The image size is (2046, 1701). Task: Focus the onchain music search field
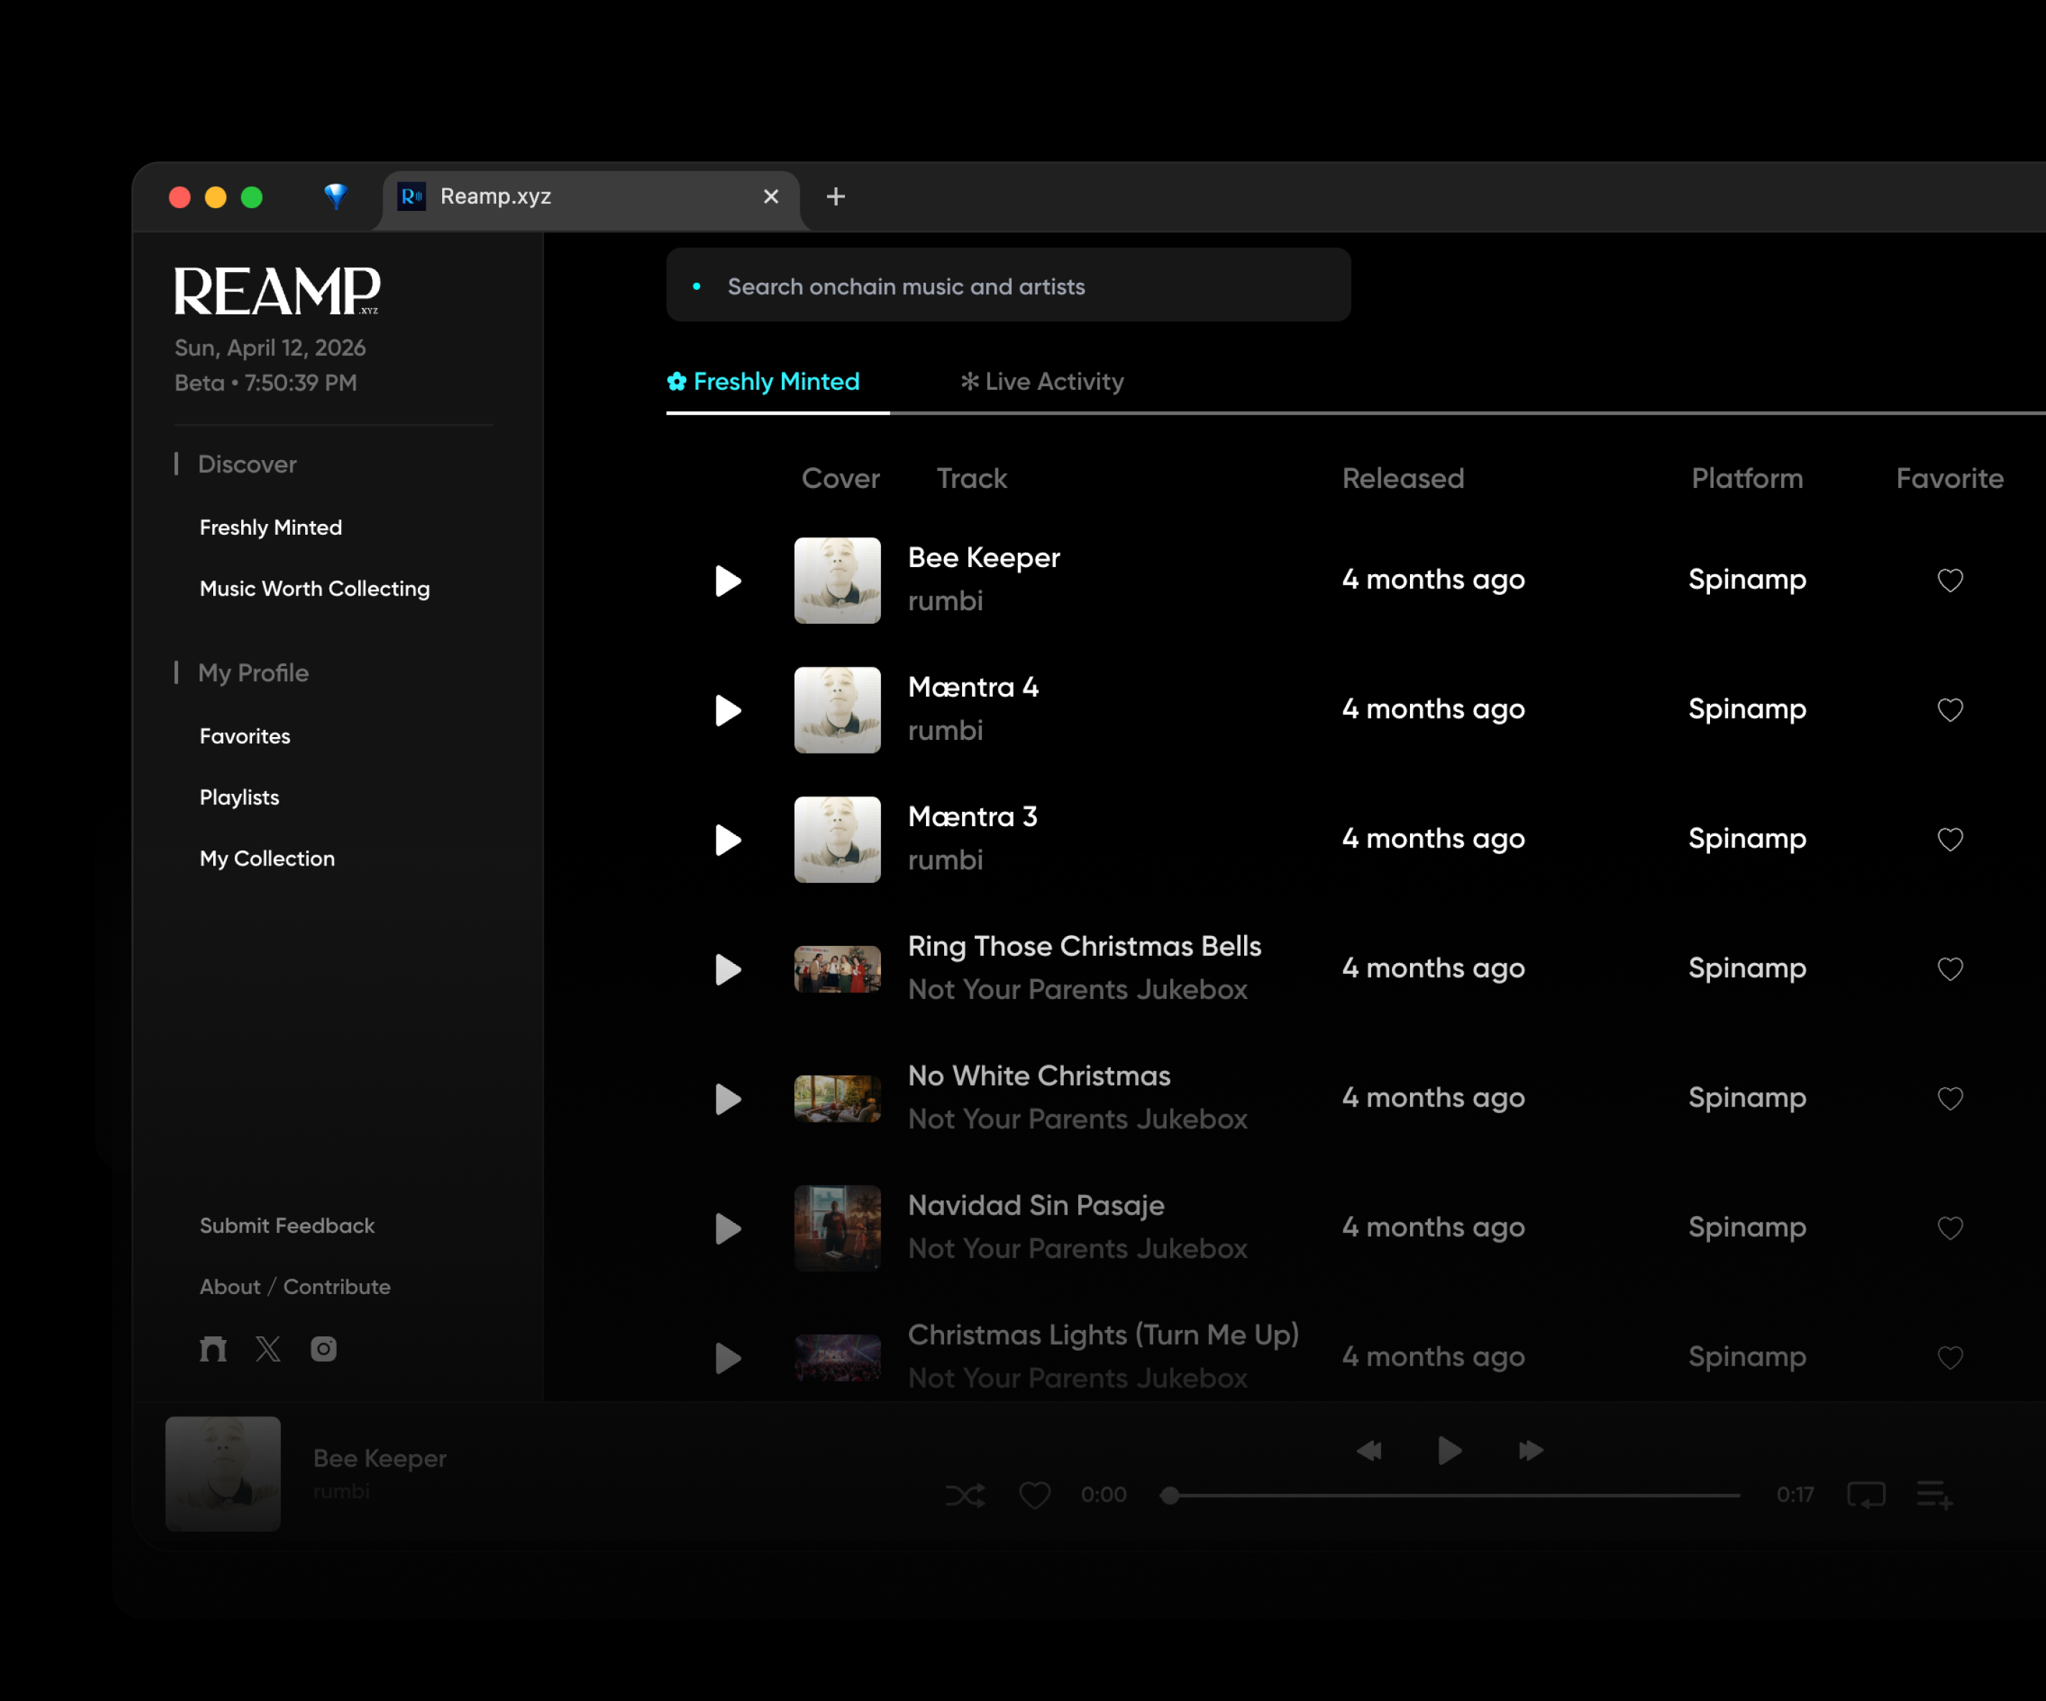pos(1009,286)
